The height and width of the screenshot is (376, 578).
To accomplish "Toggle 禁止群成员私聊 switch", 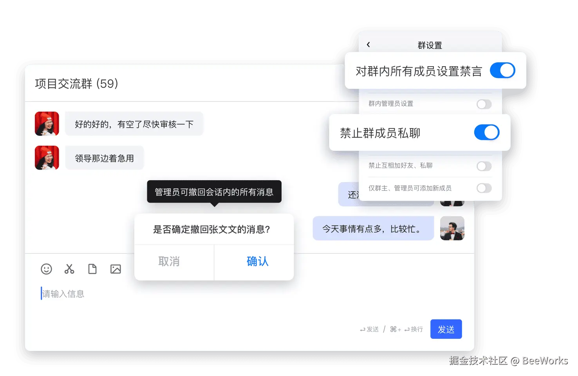I will [x=487, y=132].
